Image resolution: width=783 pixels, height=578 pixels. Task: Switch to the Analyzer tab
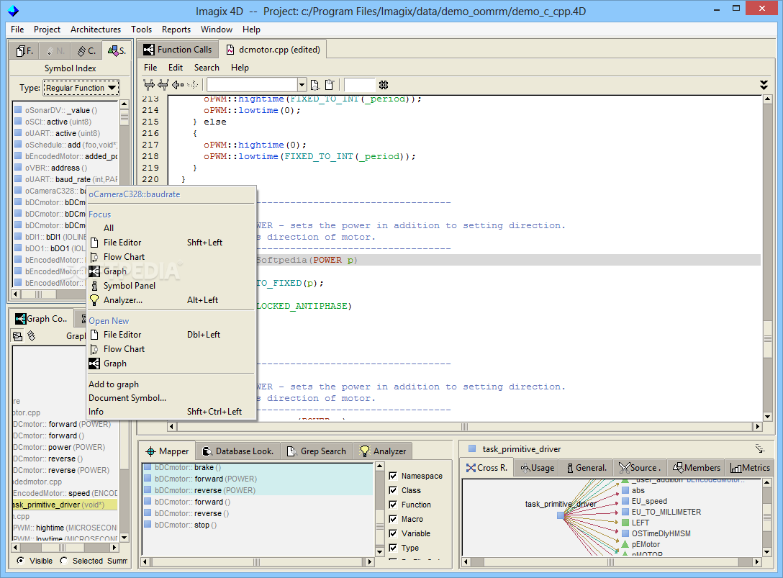[x=383, y=451]
